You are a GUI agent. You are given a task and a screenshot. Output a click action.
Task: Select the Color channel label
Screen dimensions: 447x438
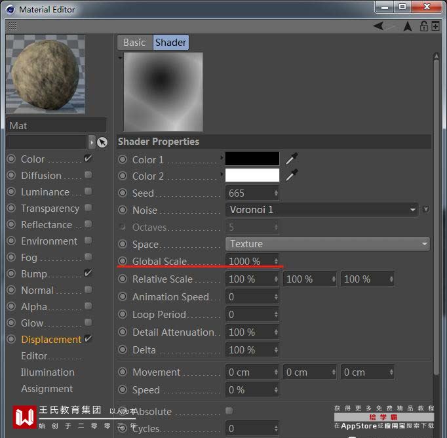coord(33,159)
